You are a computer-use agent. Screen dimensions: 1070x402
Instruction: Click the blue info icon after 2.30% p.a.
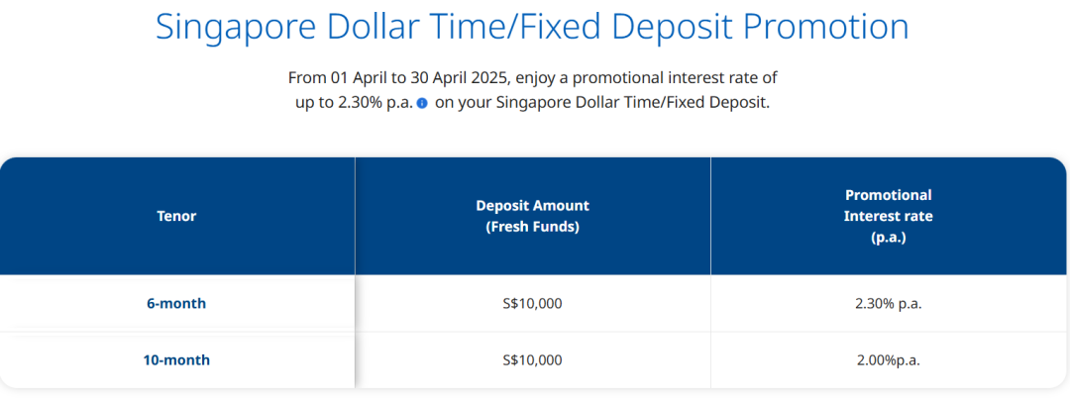tap(422, 104)
